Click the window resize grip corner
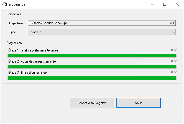 click(x=182, y=122)
